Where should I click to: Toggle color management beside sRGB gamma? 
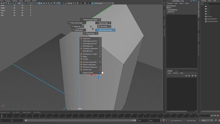(92, 3)
